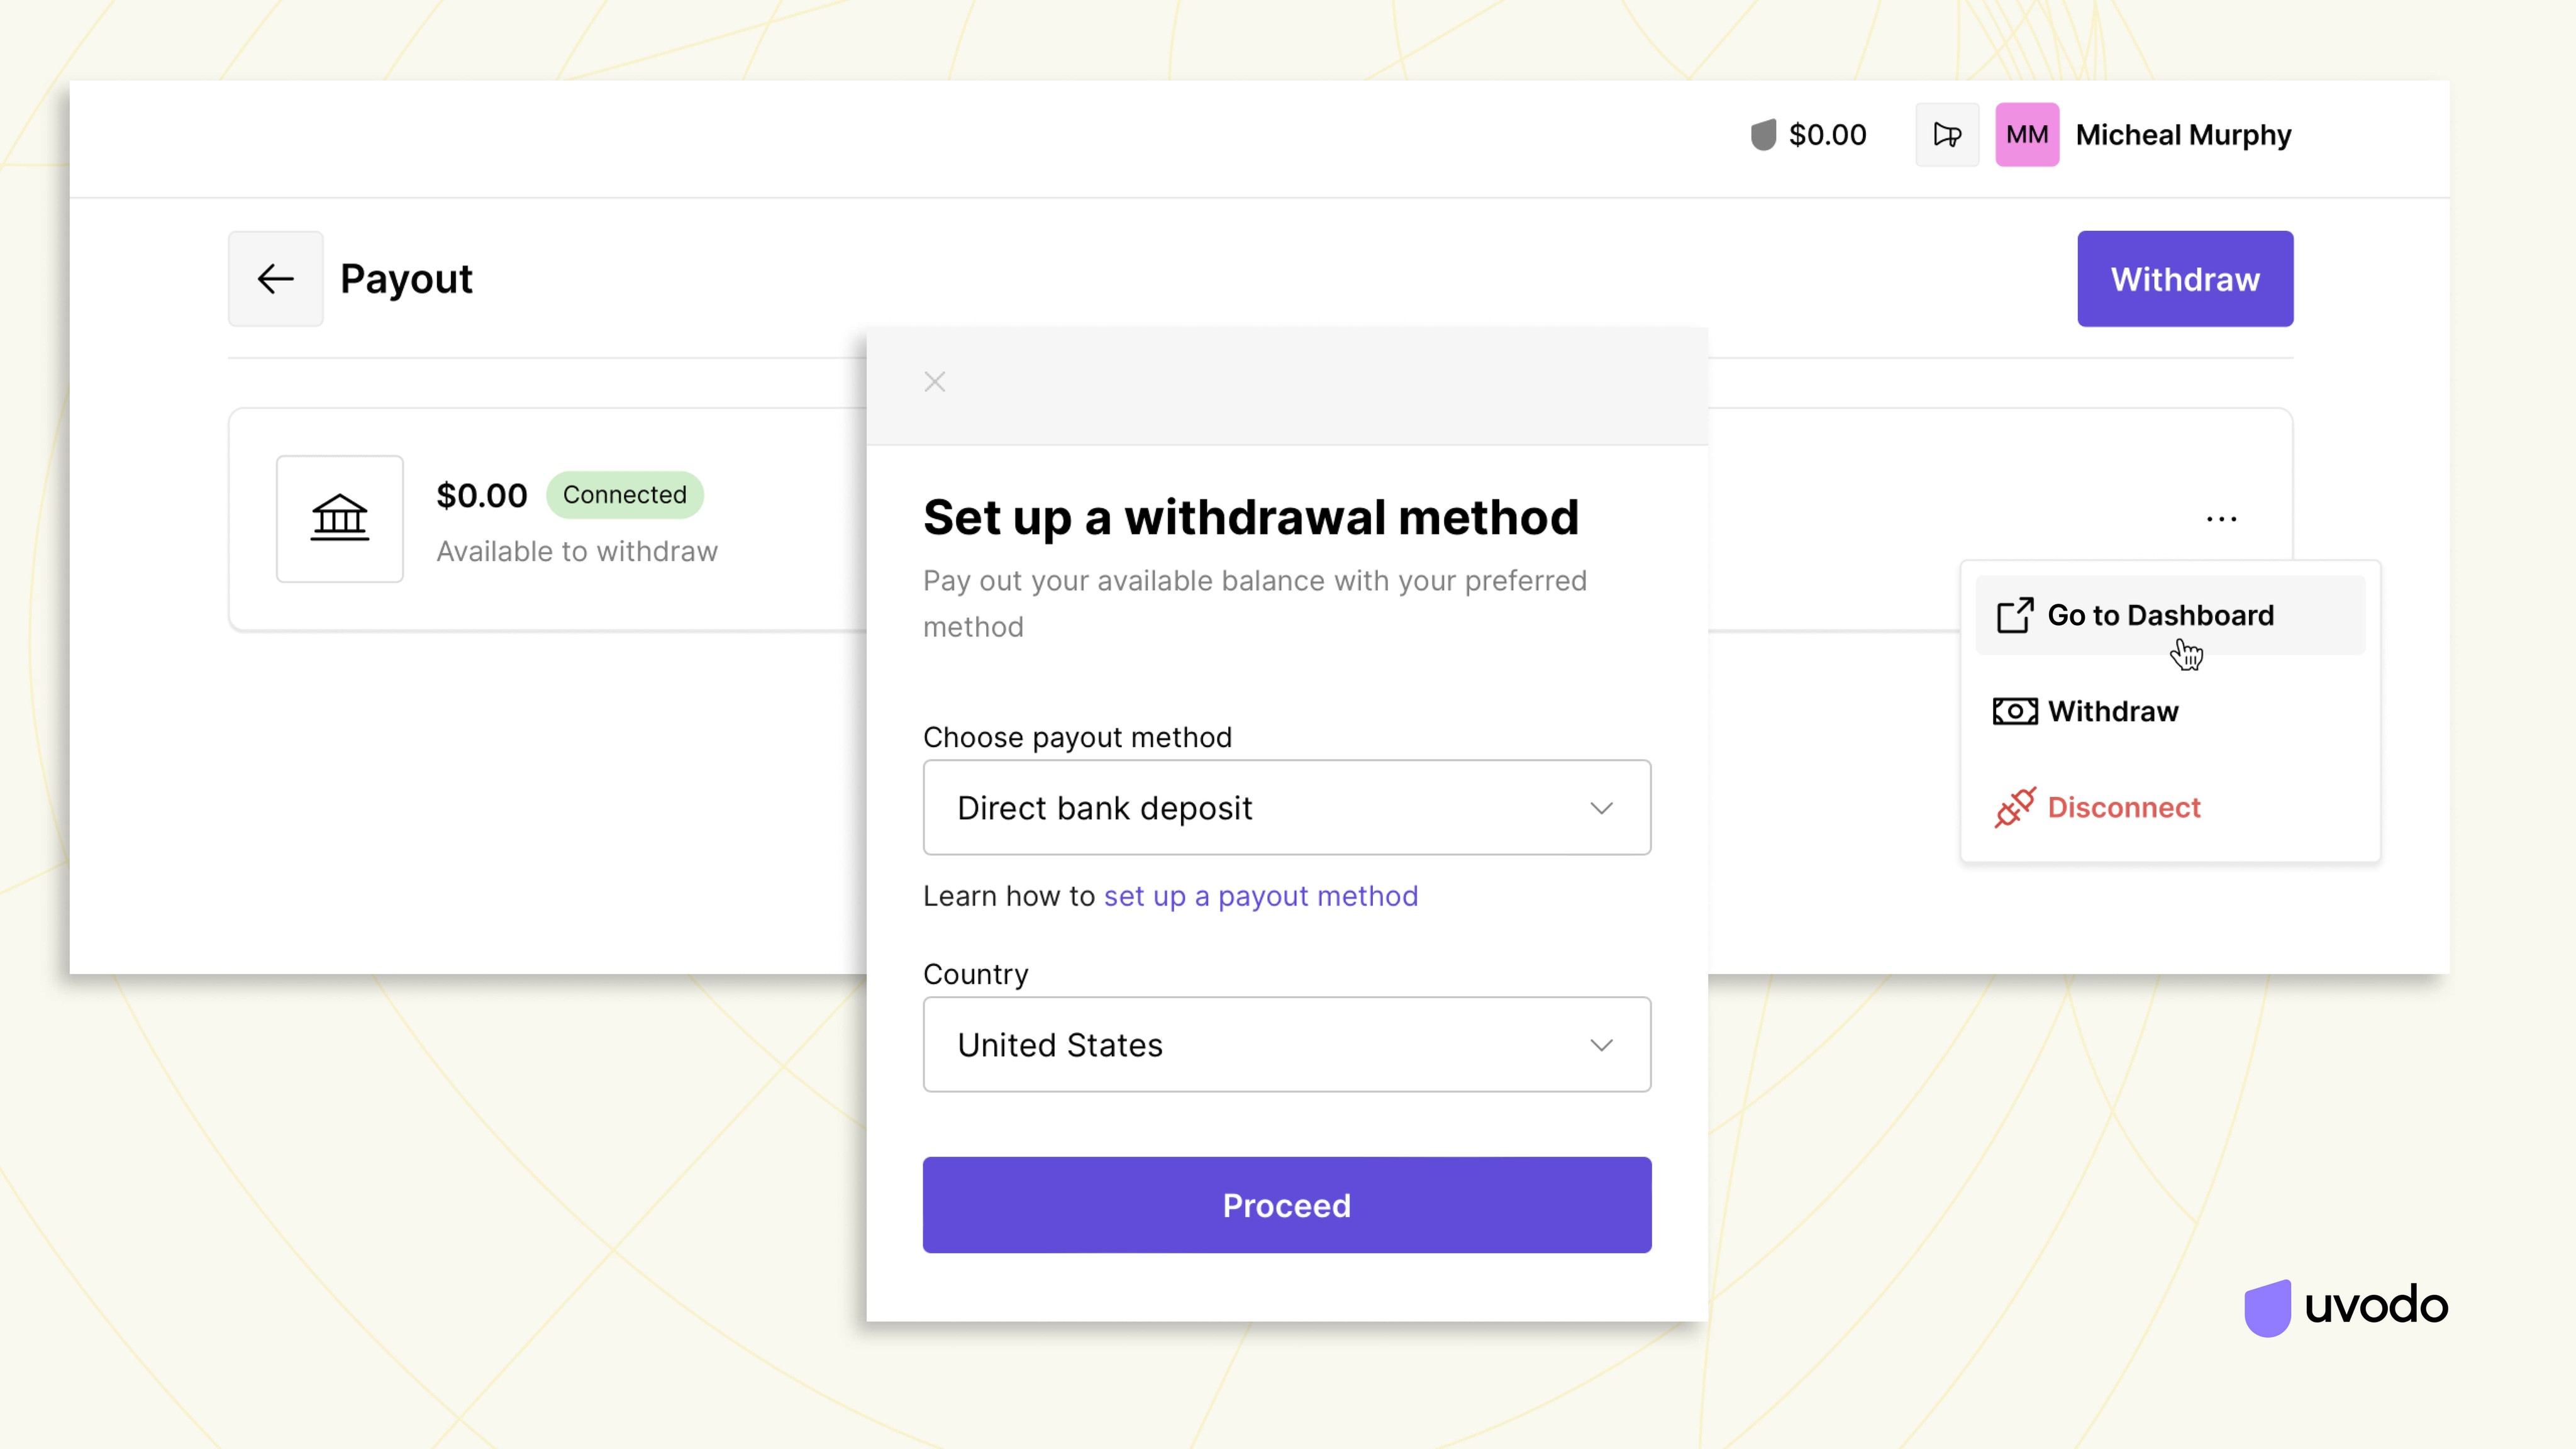The width and height of the screenshot is (2576, 1449).
Task: Open the three-dot more options menu
Action: point(2221,519)
